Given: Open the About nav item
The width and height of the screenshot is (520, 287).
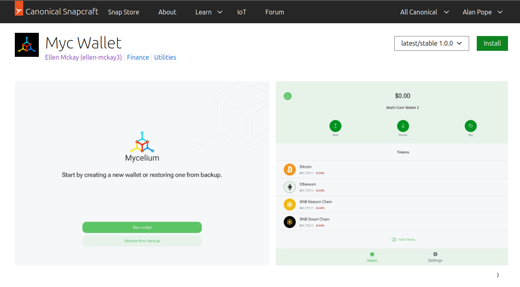Looking at the screenshot, I should pyautogui.click(x=167, y=12).
